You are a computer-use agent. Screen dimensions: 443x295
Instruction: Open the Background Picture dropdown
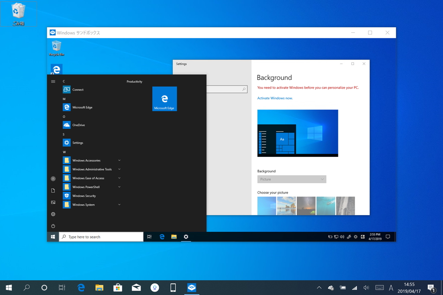click(x=292, y=179)
